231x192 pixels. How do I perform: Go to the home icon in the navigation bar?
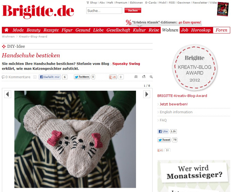point(6,30)
